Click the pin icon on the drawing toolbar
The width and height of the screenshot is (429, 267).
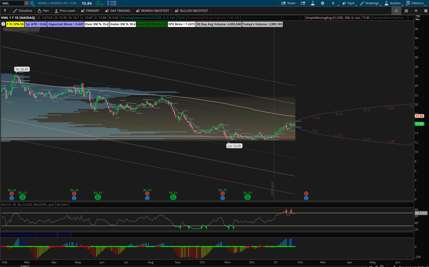[5, 11]
